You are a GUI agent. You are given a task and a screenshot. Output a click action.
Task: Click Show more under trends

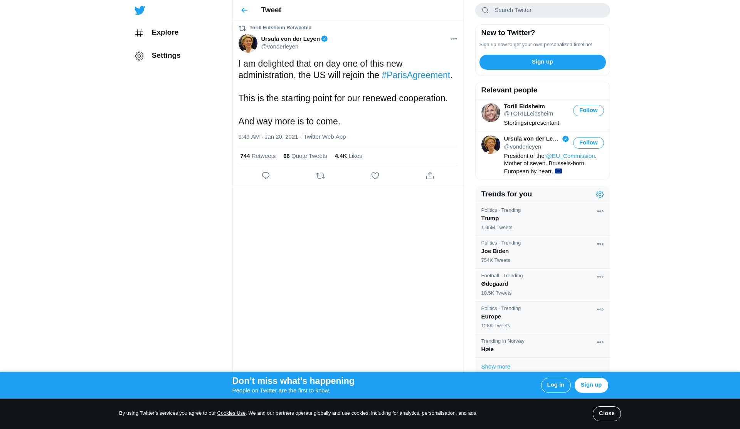[x=496, y=367]
